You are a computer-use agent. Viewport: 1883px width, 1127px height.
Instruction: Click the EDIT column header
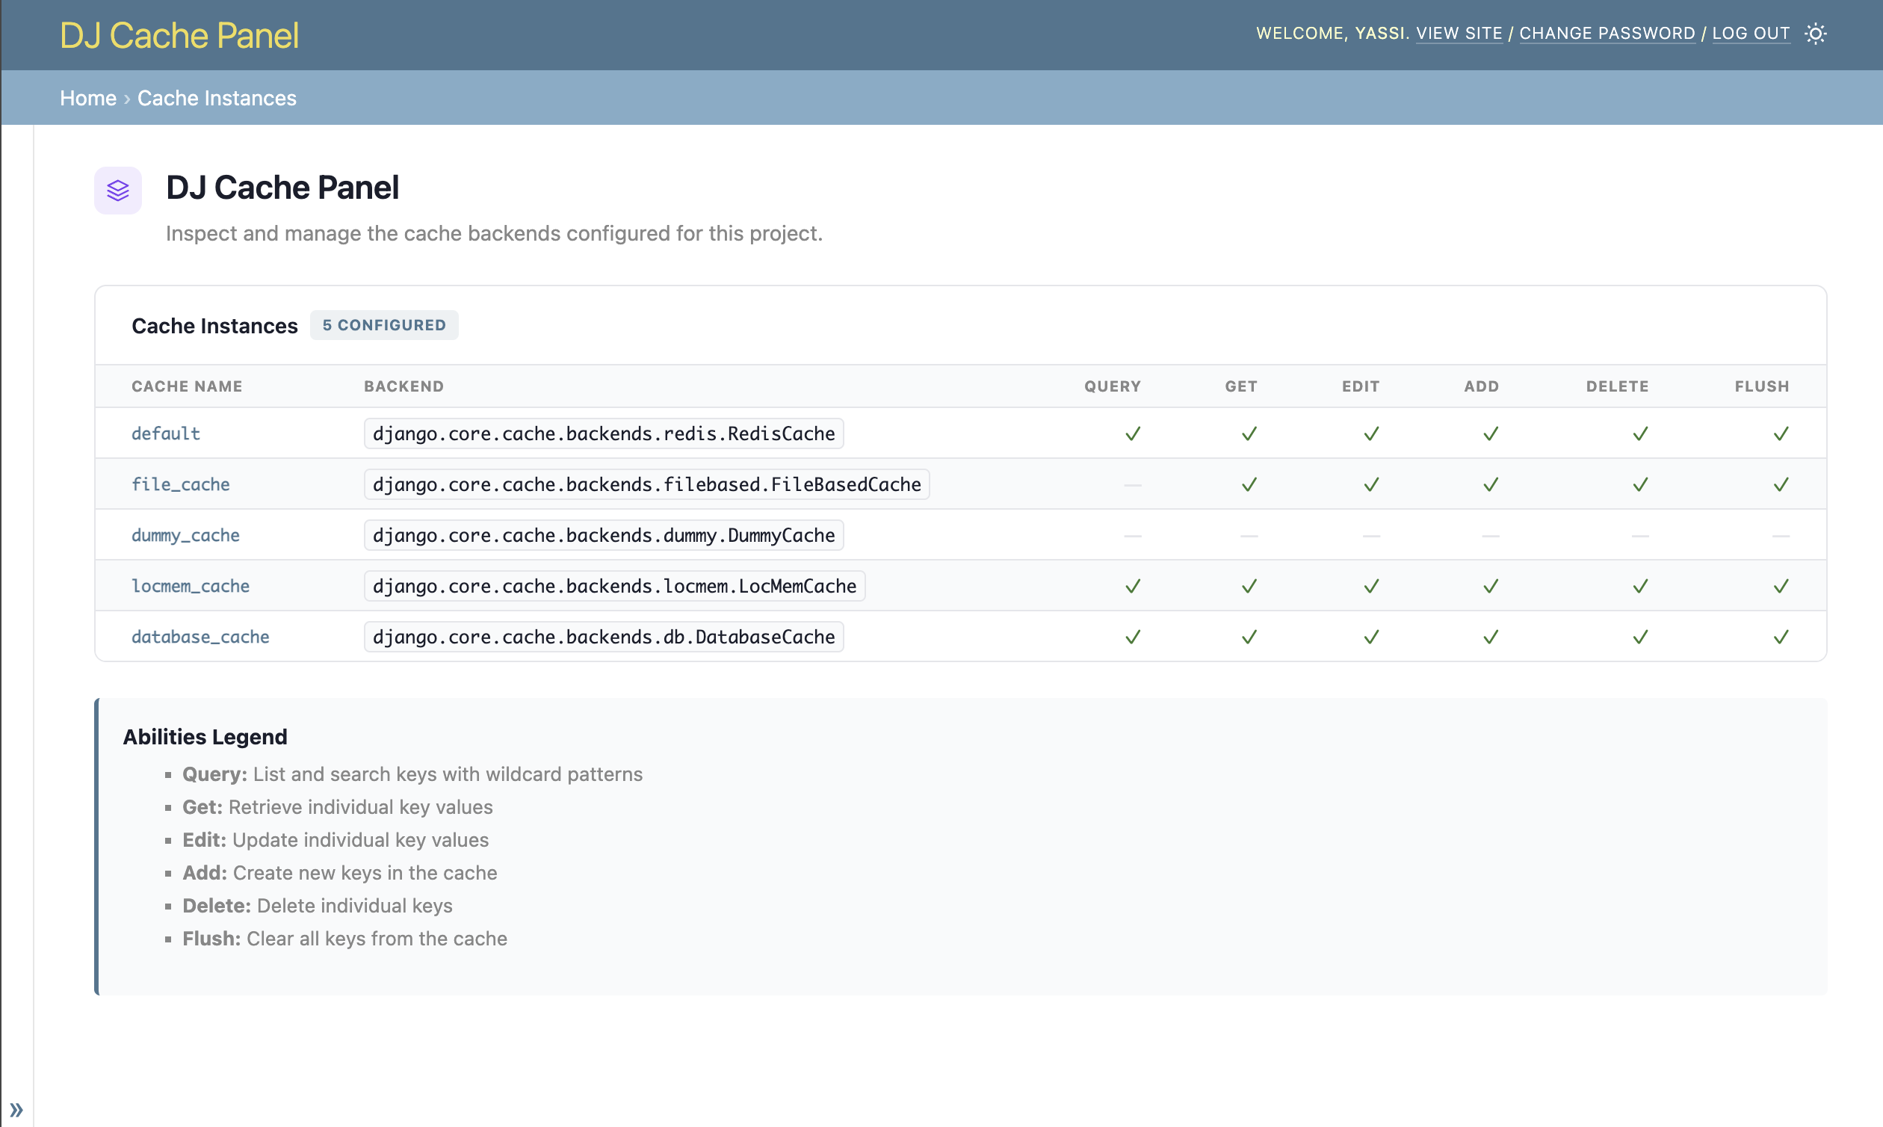click(1360, 386)
